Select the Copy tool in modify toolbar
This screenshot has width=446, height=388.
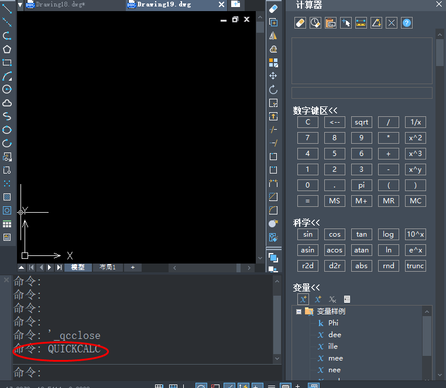pyautogui.click(x=273, y=22)
